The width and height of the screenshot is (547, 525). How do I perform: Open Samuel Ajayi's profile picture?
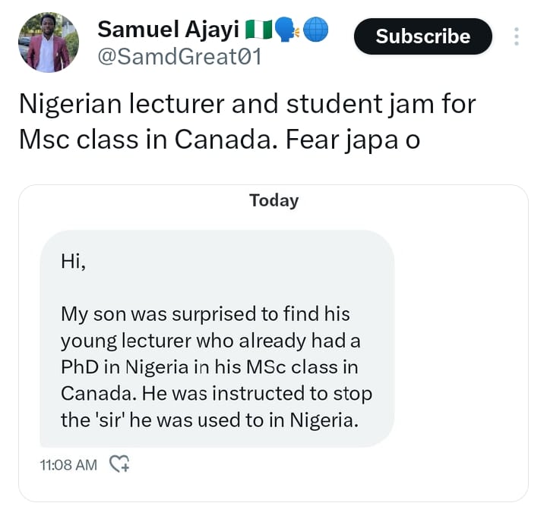click(x=47, y=42)
